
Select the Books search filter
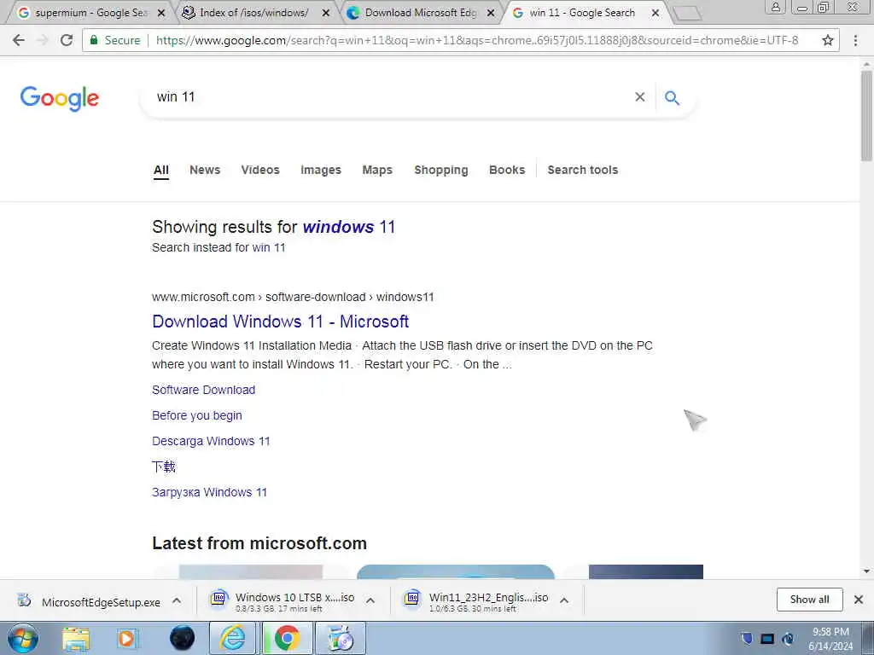[x=507, y=170]
